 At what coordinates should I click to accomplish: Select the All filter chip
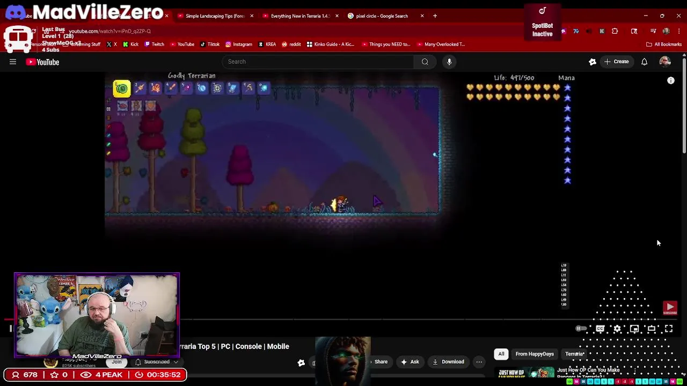pos(501,354)
